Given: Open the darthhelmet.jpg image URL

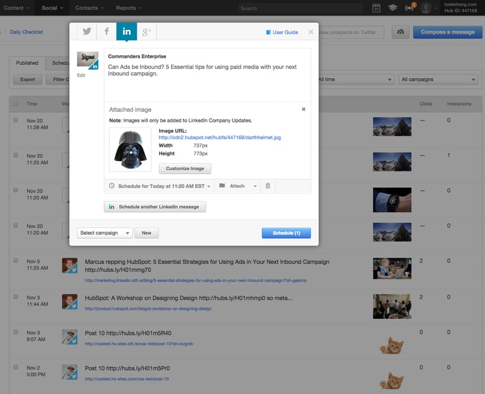Looking at the screenshot, I should coord(219,137).
